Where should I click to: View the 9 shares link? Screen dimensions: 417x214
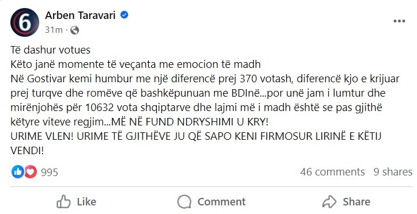(393, 172)
